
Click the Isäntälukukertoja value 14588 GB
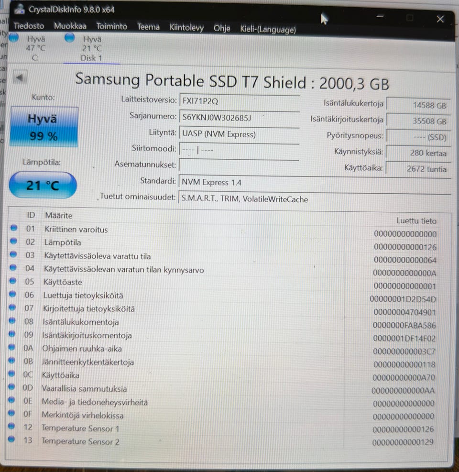click(418, 105)
